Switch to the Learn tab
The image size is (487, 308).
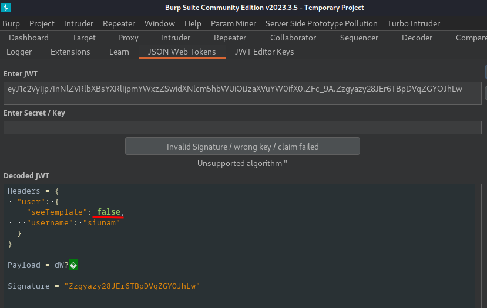119,52
